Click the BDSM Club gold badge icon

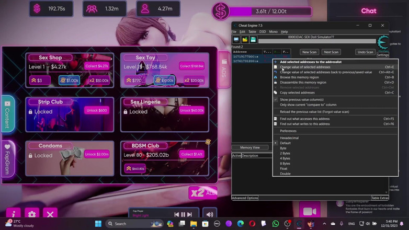point(208,142)
